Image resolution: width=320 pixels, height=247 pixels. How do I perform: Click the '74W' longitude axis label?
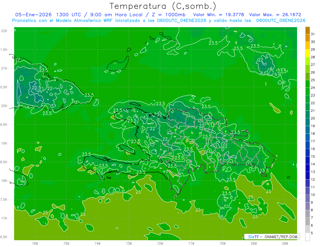98,243
